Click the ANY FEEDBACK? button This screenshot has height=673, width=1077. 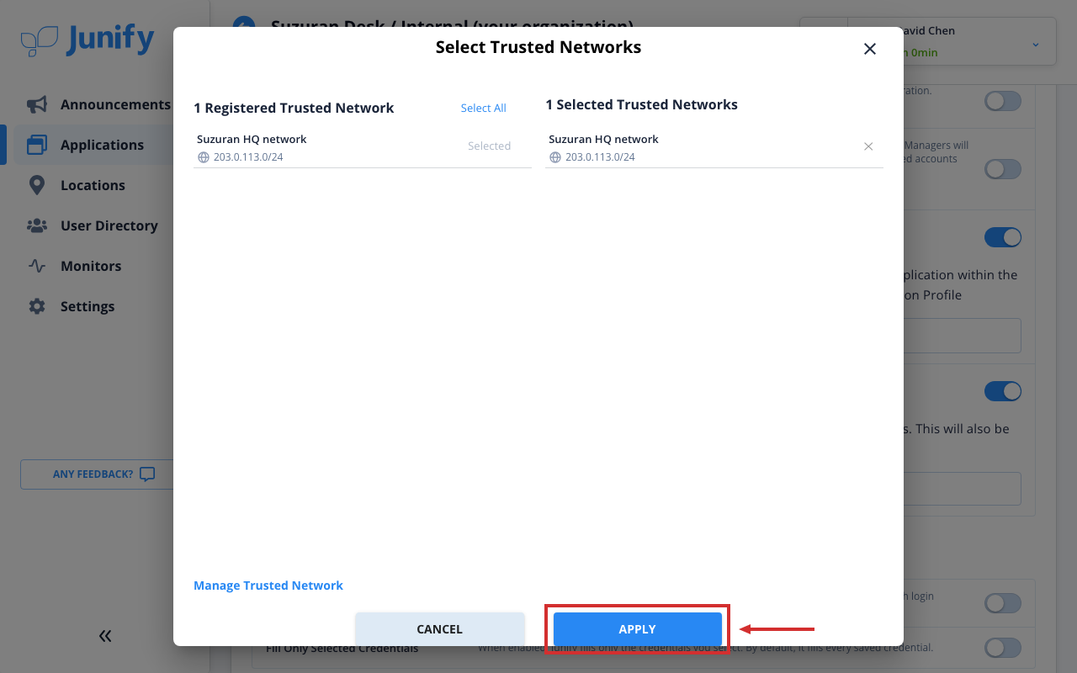coord(104,474)
